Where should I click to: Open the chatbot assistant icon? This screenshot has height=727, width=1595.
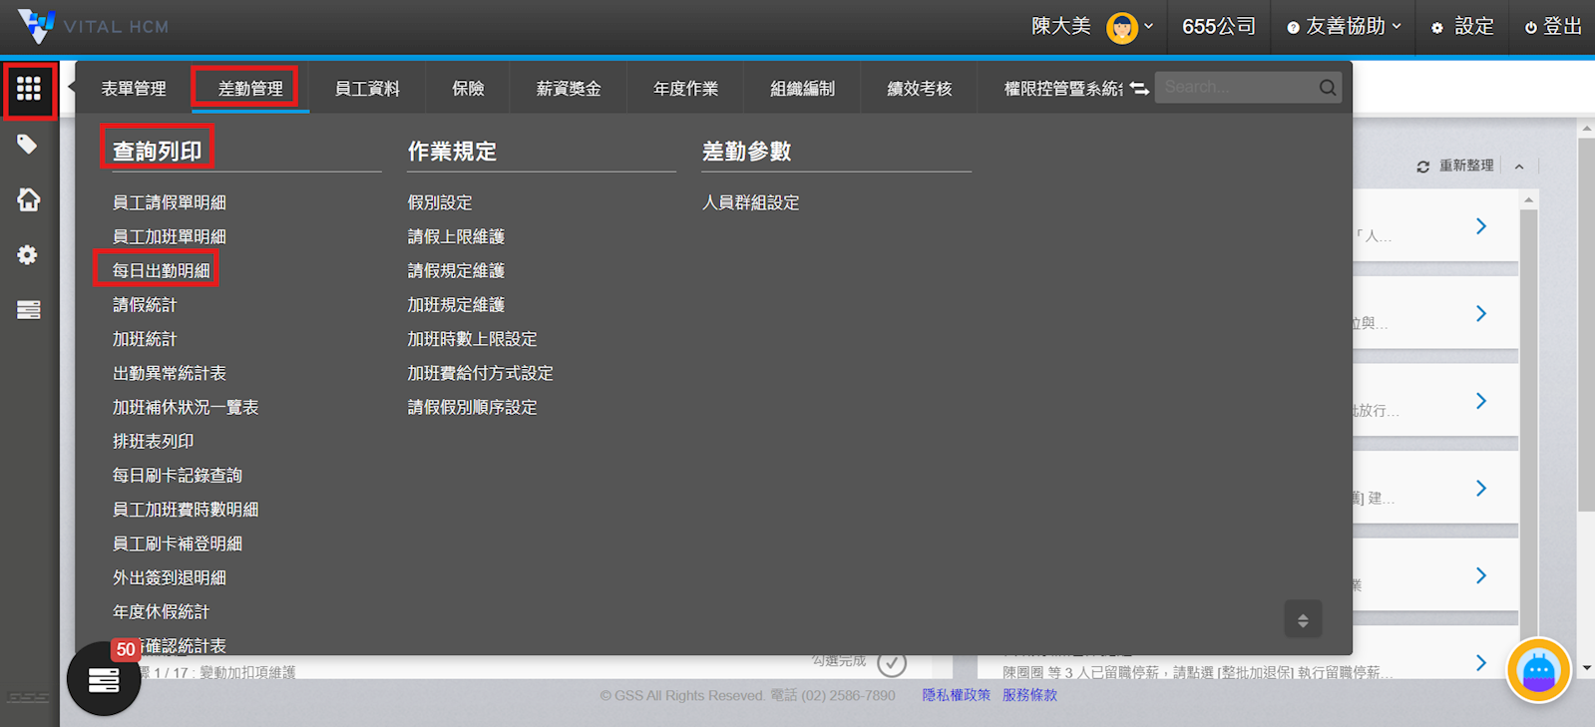(1538, 671)
